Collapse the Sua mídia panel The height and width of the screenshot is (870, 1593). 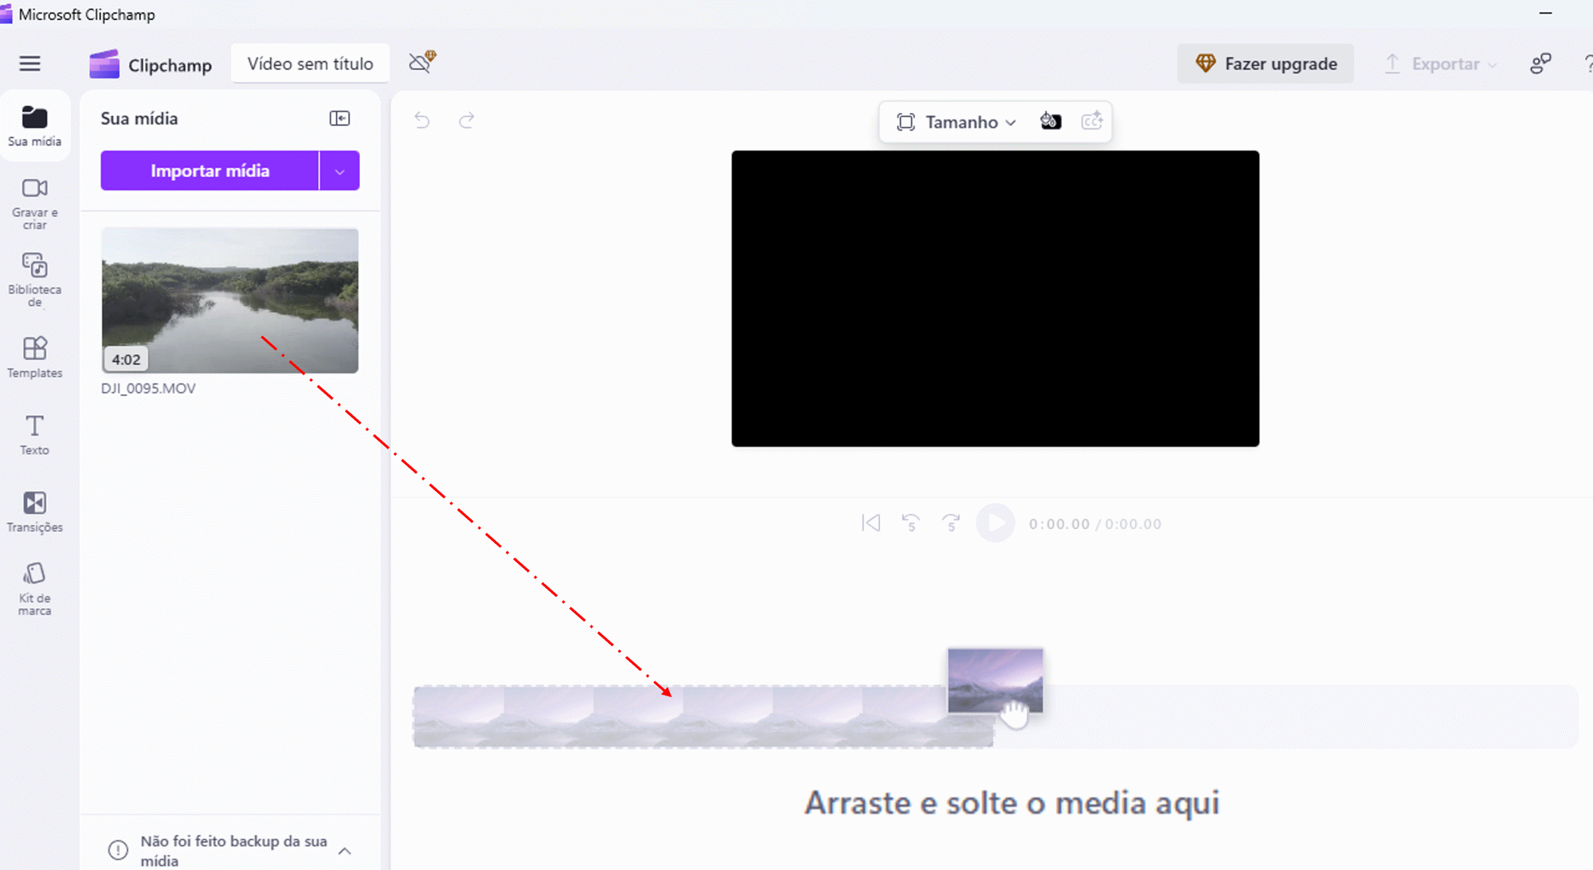[x=339, y=119]
